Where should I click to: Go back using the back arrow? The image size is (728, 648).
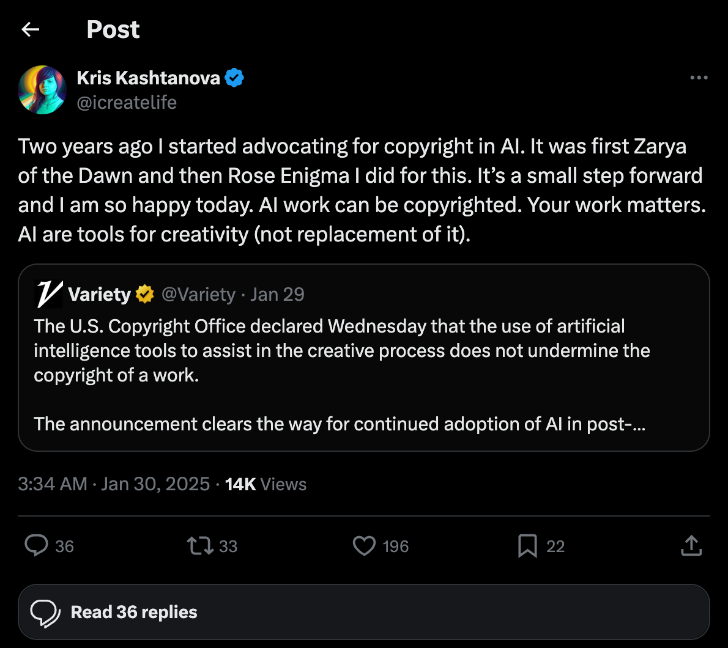point(30,29)
